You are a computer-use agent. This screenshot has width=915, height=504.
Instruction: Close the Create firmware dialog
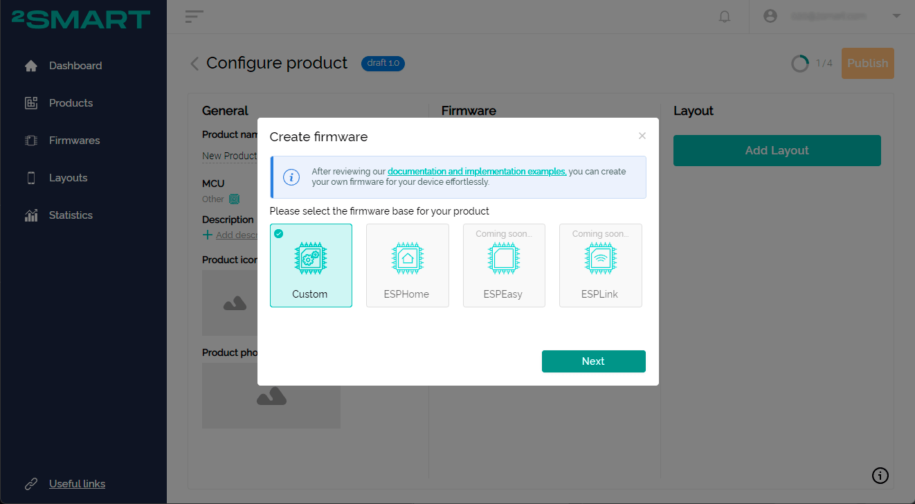pyautogui.click(x=642, y=136)
